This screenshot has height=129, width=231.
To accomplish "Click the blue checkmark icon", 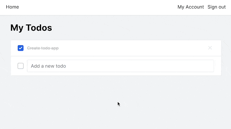I will click(21, 48).
